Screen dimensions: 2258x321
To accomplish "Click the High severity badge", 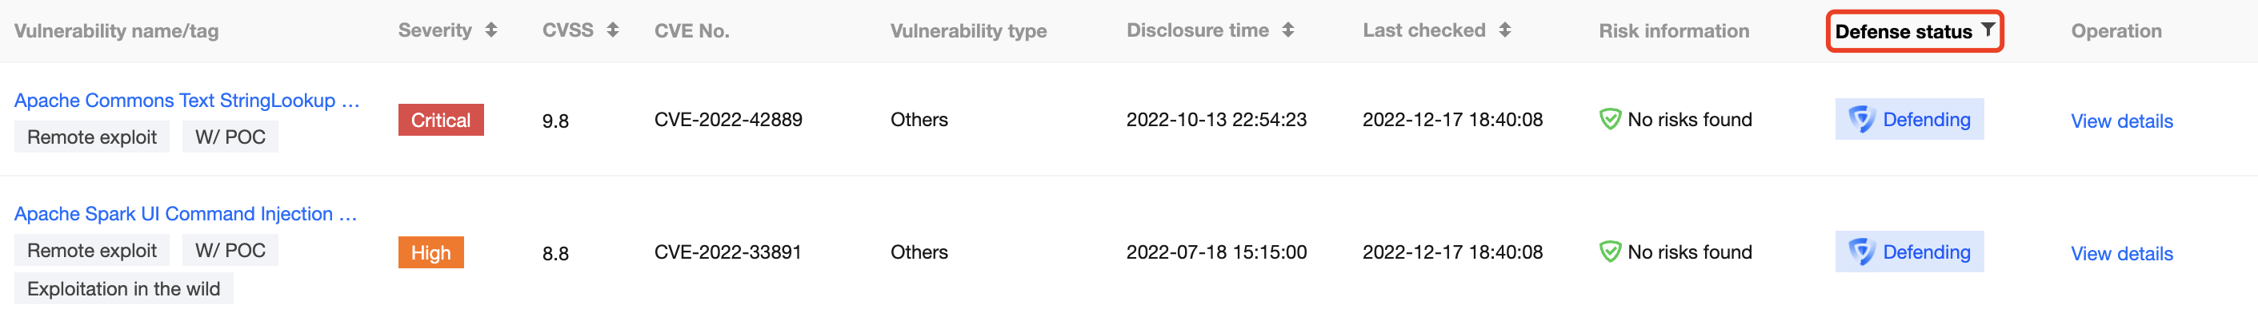I will (x=430, y=254).
